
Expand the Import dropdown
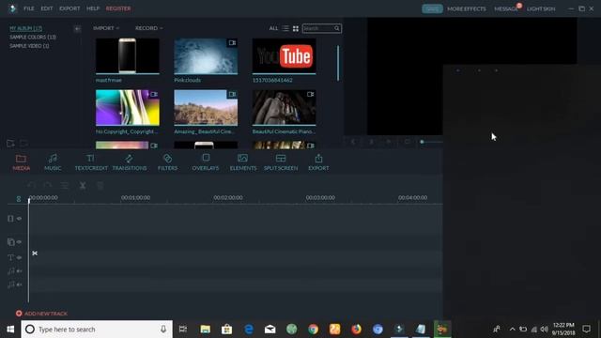(106, 28)
